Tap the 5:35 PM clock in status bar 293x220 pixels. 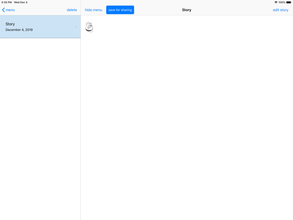(6, 2)
